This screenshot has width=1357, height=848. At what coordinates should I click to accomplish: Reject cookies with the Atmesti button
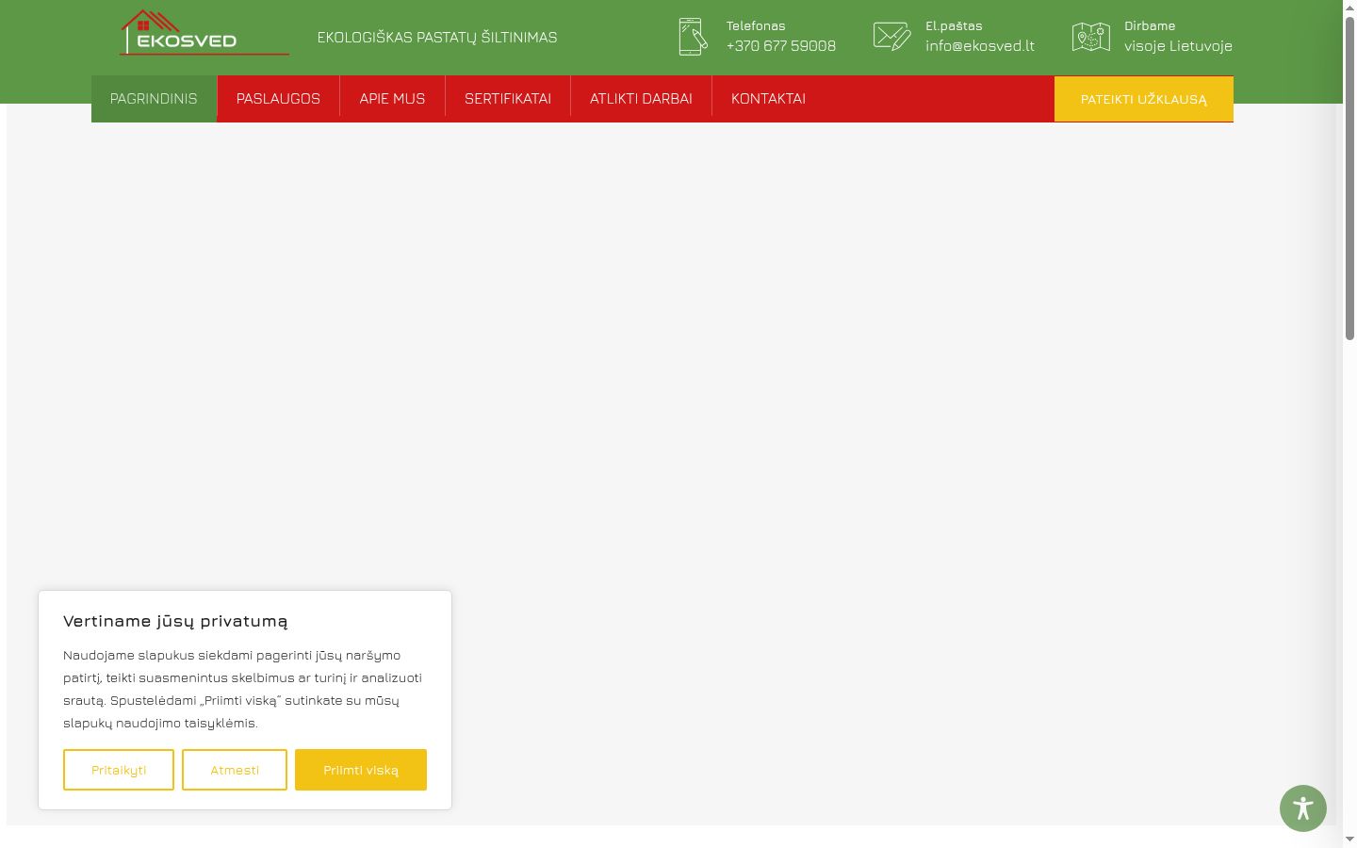[x=235, y=770]
